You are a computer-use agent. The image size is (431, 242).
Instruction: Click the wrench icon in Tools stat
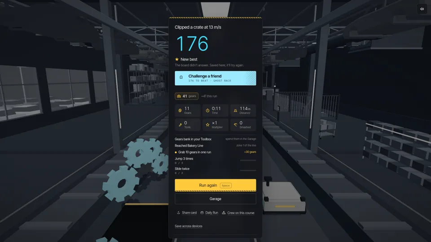tap(180, 125)
